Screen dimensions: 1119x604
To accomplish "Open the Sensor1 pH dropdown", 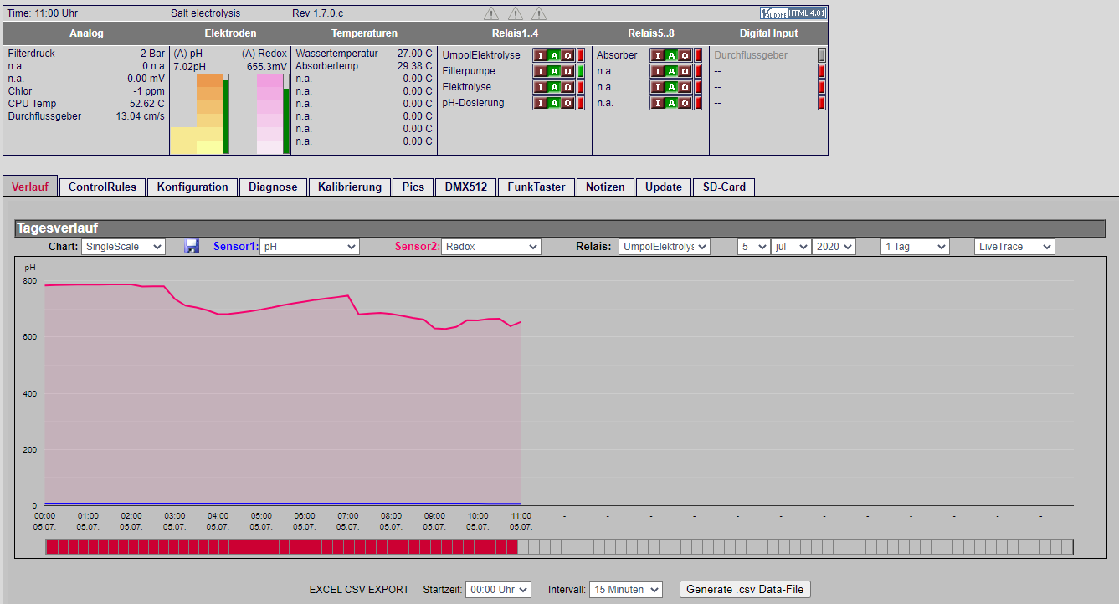I will pyautogui.click(x=309, y=247).
